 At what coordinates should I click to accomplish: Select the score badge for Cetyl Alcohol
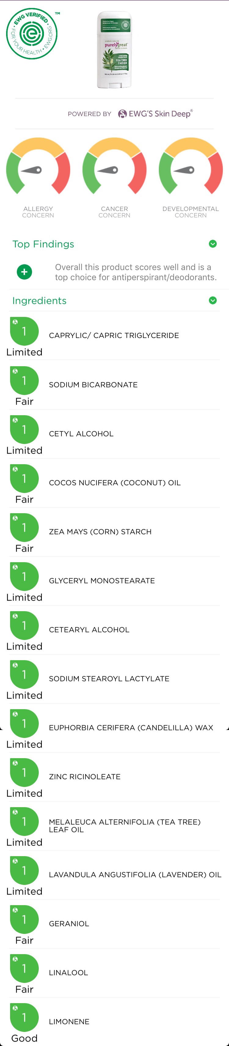[24, 430]
